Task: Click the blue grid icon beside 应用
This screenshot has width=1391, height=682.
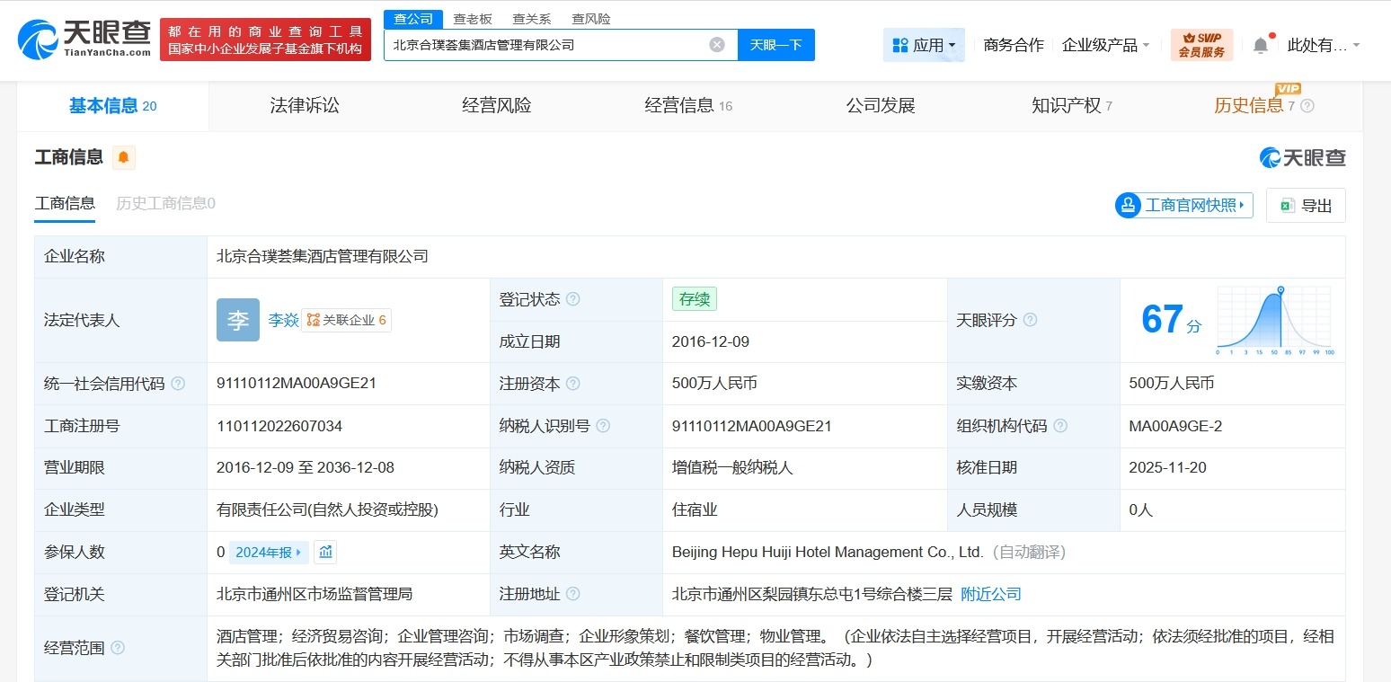Action: point(900,44)
